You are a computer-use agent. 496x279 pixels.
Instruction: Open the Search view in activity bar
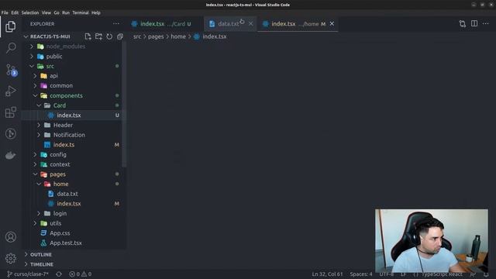click(11, 48)
